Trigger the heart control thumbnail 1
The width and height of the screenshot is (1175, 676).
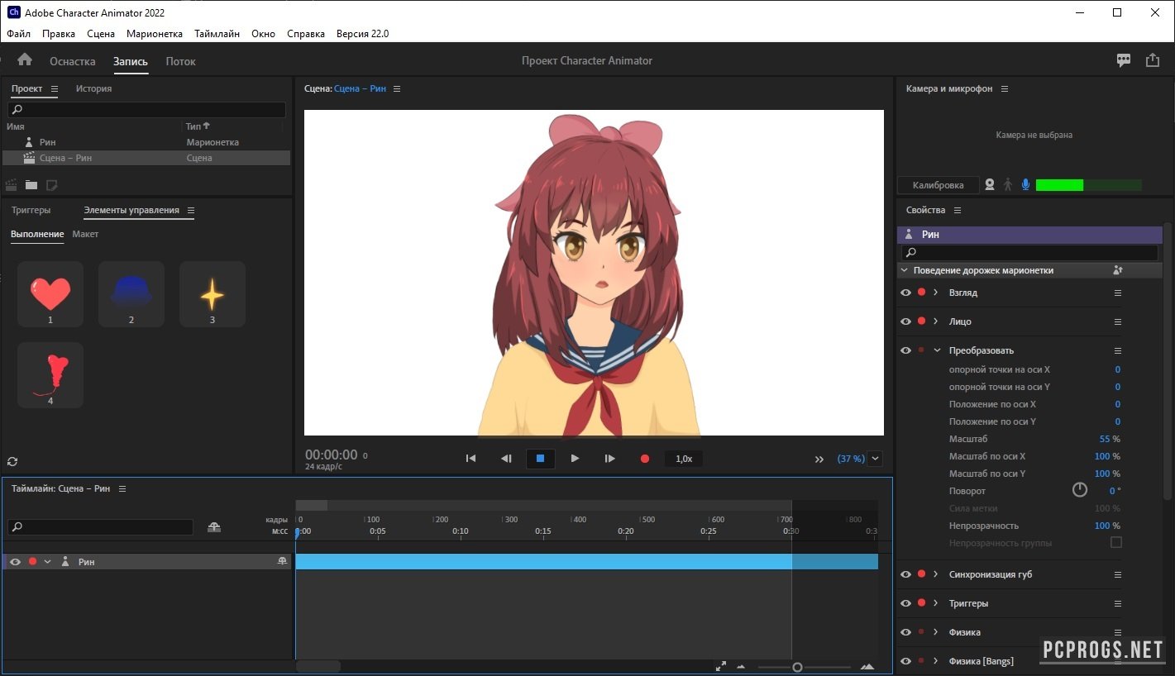50,294
